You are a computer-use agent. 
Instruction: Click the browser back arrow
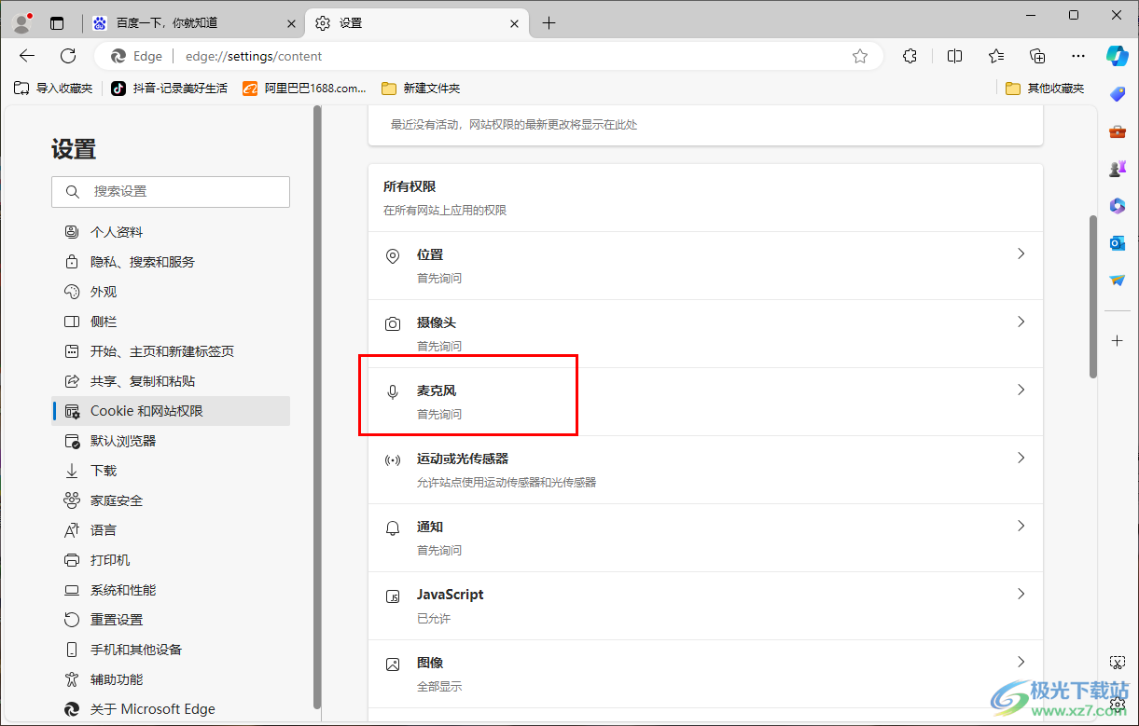tap(27, 56)
